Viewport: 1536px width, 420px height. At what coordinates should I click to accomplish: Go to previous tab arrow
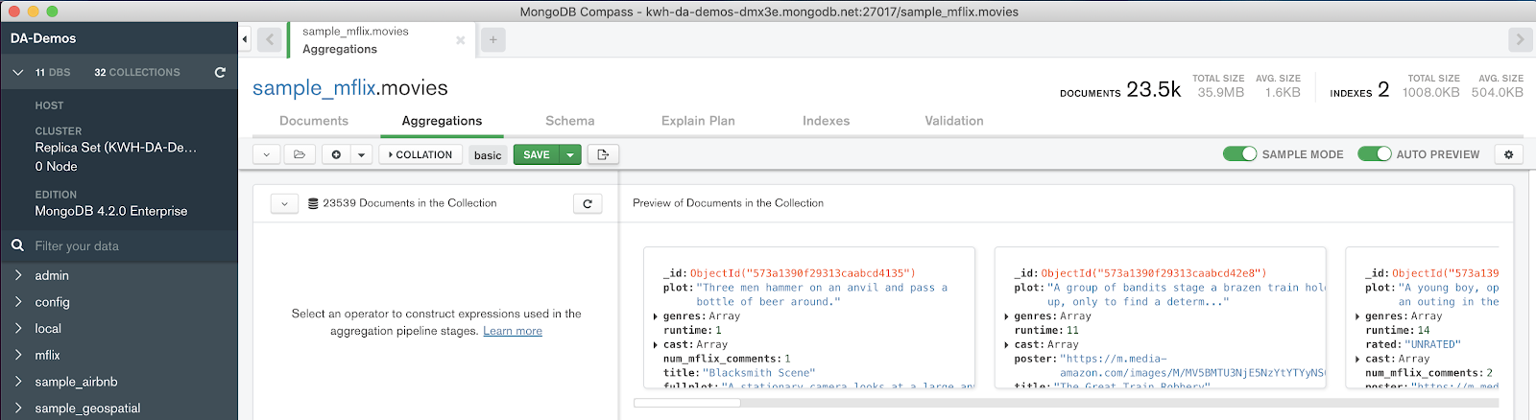[x=269, y=39]
